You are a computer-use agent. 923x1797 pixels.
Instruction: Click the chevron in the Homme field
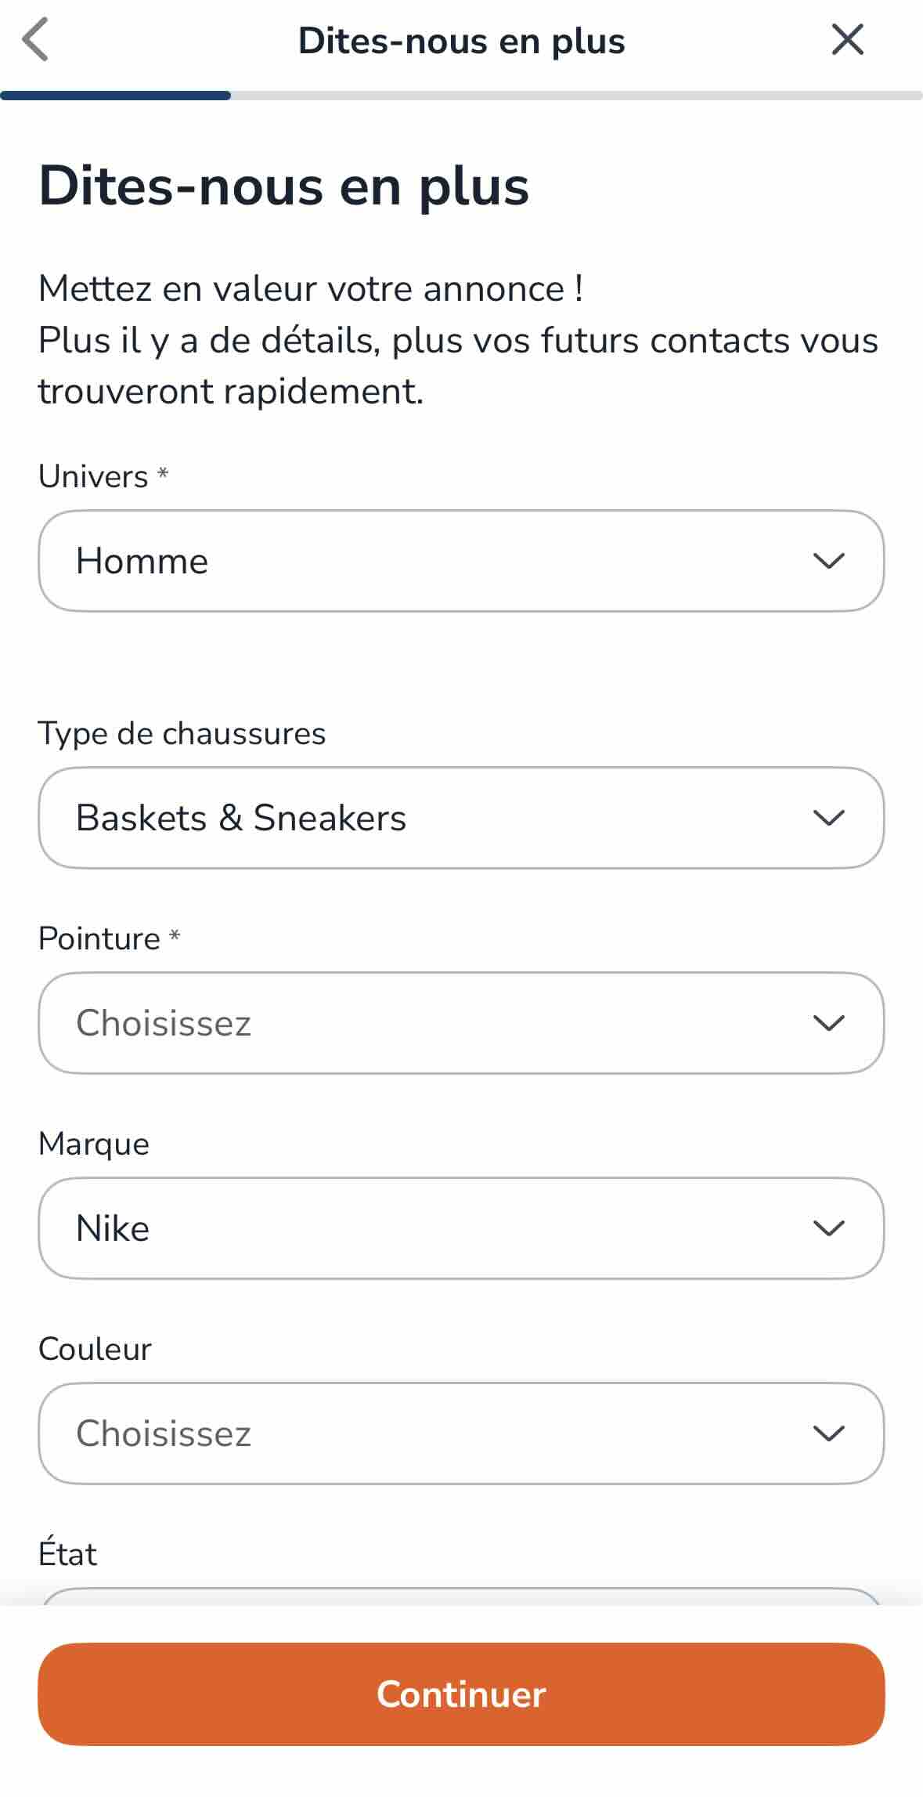pyautogui.click(x=828, y=561)
